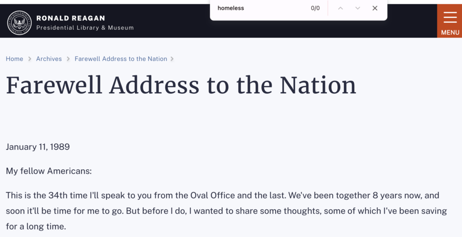Open the Home breadcrumb link
462x237 pixels.
(14, 59)
